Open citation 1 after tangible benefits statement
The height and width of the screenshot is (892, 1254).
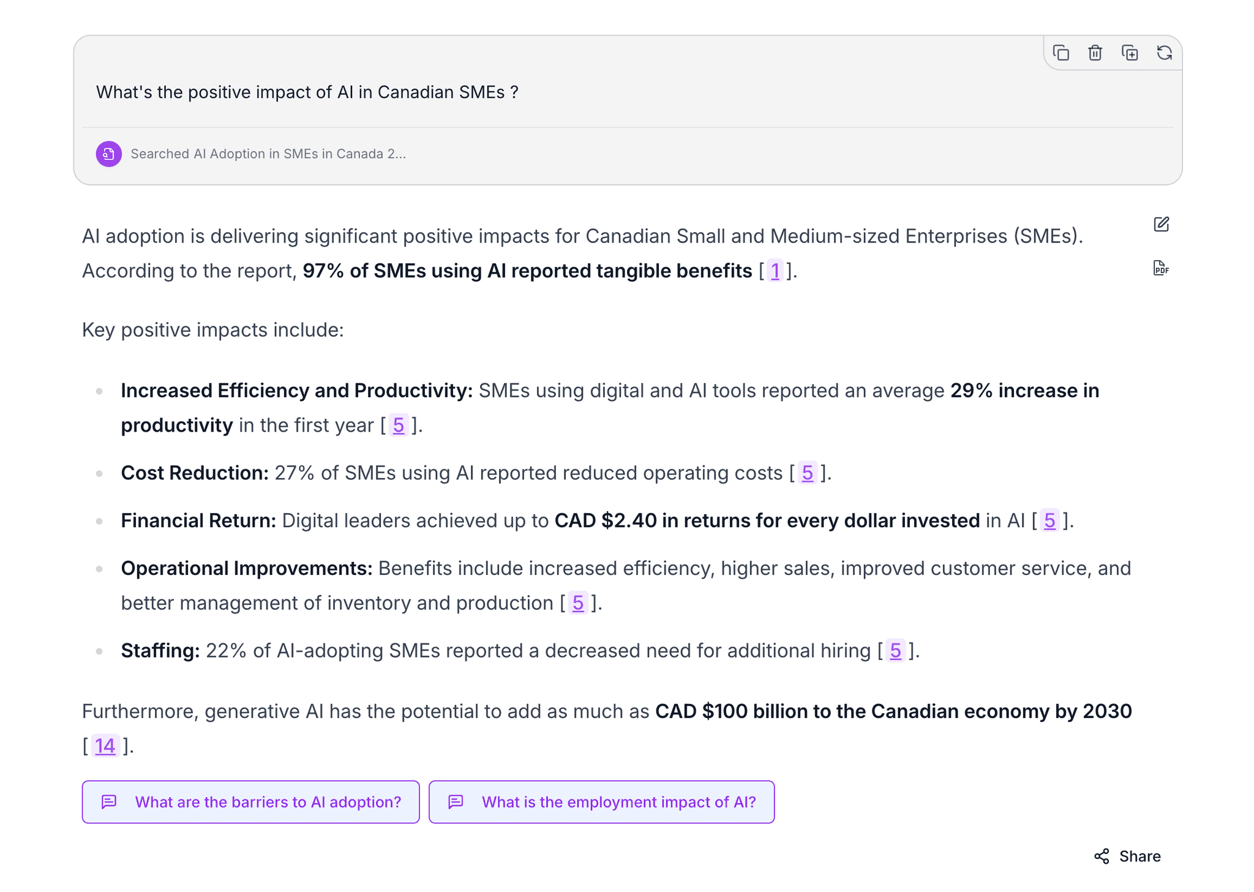click(x=775, y=271)
